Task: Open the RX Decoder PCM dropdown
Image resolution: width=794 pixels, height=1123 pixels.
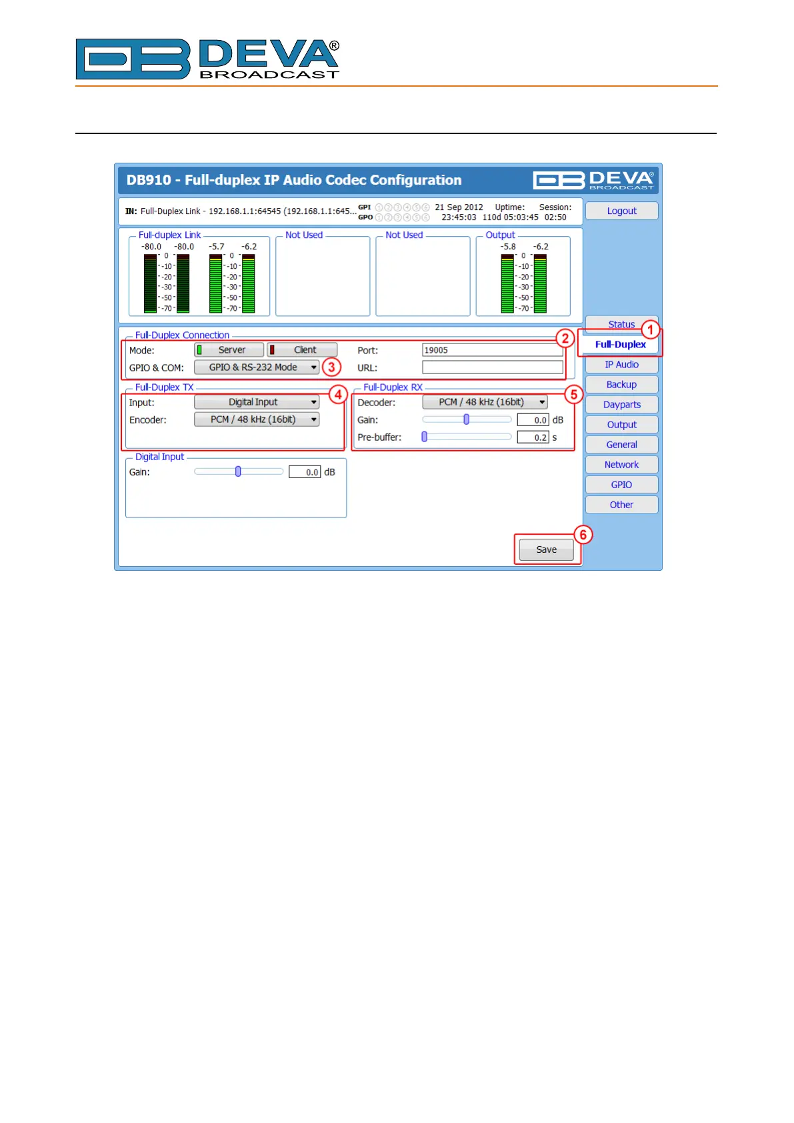Action: pos(485,402)
